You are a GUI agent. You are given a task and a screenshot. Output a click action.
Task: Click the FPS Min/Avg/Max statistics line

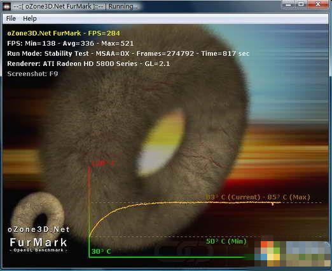tap(71, 43)
